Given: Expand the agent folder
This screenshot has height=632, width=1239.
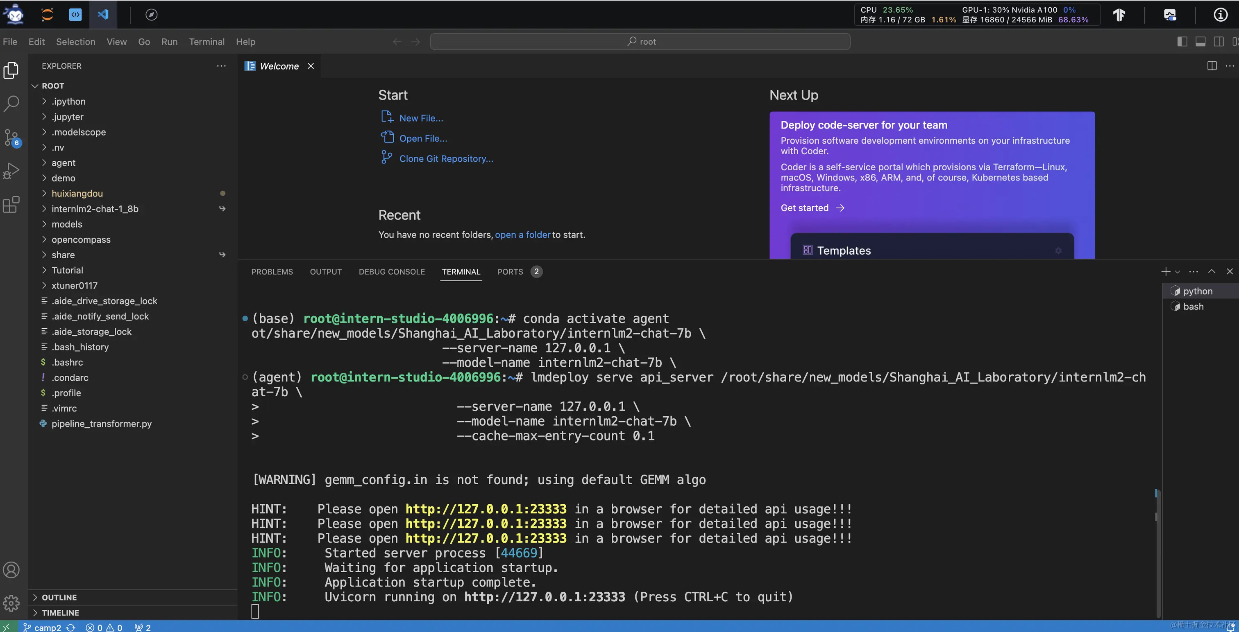Looking at the screenshot, I should 132,163.
